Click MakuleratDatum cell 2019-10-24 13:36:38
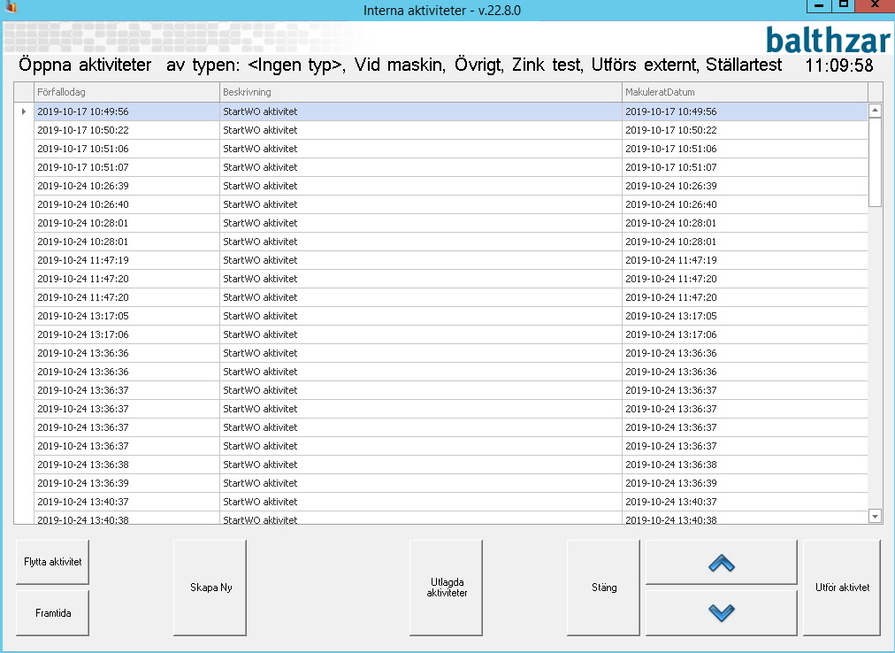 tap(745, 465)
